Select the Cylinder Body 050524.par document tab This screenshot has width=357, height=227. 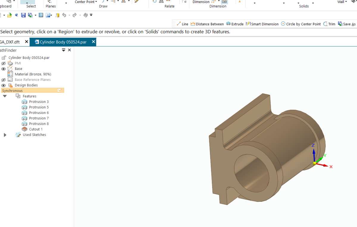[x=62, y=42]
